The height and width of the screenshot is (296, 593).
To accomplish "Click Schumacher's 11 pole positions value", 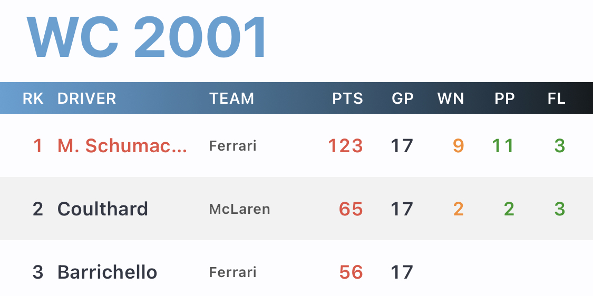I will (x=503, y=146).
